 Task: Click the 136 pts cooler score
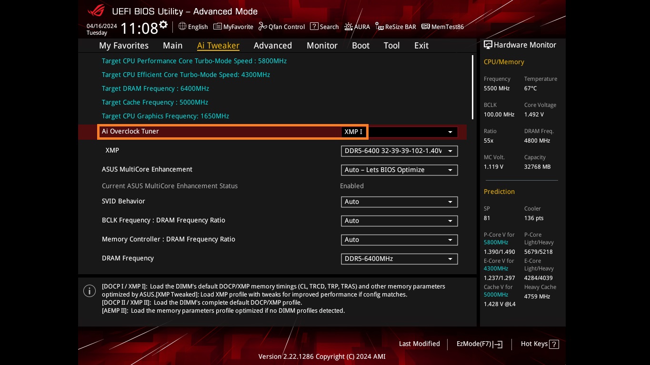(534, 218)
